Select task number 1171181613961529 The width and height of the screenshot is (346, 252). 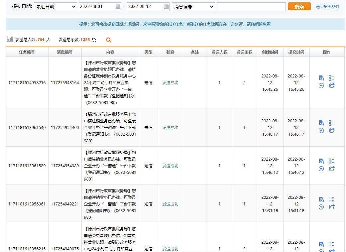pyautogui.click(x=27, y=166)
